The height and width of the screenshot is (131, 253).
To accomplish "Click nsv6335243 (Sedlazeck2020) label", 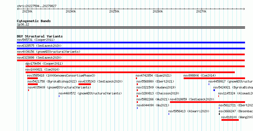I will 100,81.
